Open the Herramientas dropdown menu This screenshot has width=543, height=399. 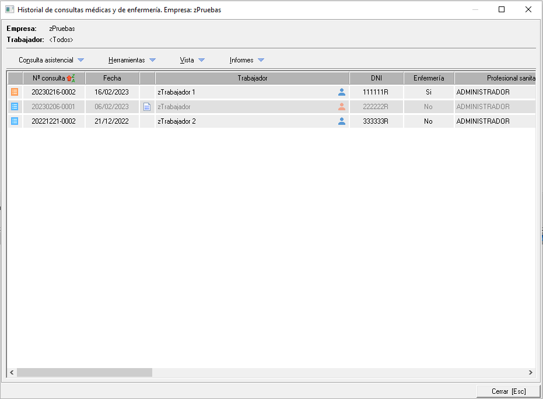click(x=132, y=60)
